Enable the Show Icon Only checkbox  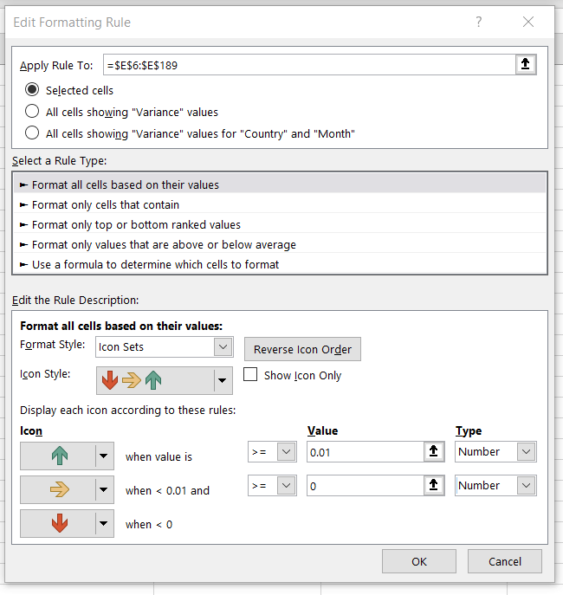pyautogui.click(x=250, y=375)
